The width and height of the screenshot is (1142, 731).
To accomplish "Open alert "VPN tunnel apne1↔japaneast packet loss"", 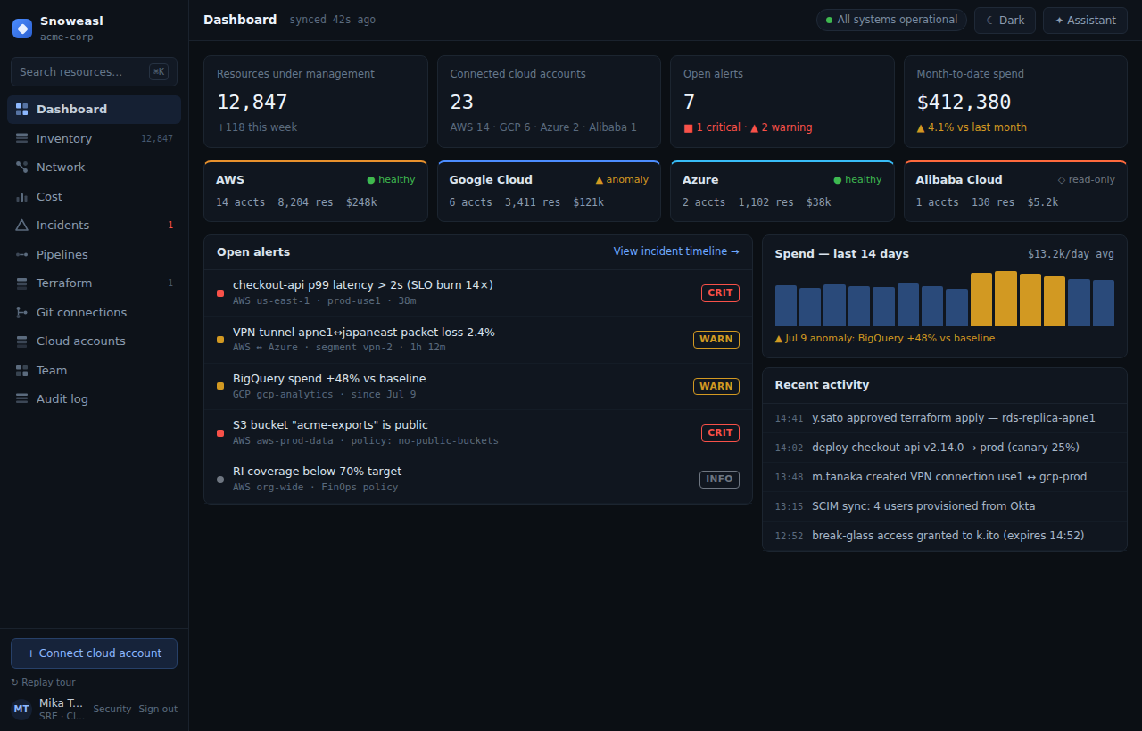I will (x=478, y=340).
